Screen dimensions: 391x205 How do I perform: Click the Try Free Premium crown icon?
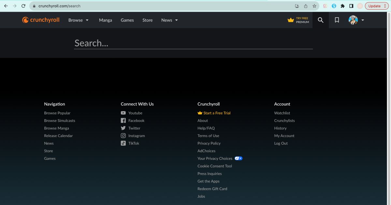pyautogui.click(x=291, y=20)
